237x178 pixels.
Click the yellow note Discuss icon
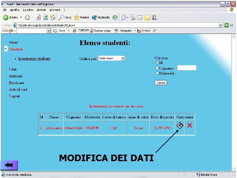coord(147,17)
